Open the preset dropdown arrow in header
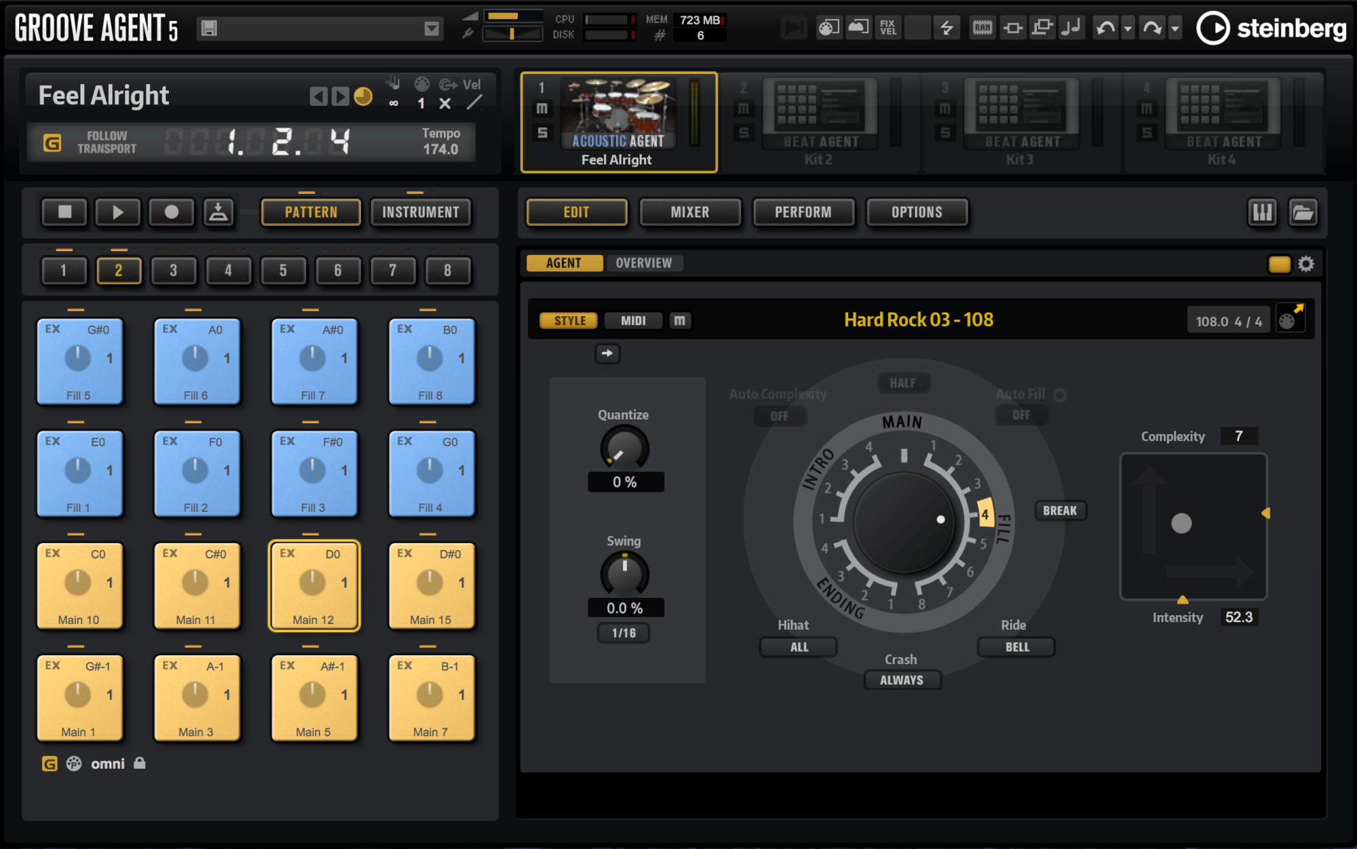 432,28
